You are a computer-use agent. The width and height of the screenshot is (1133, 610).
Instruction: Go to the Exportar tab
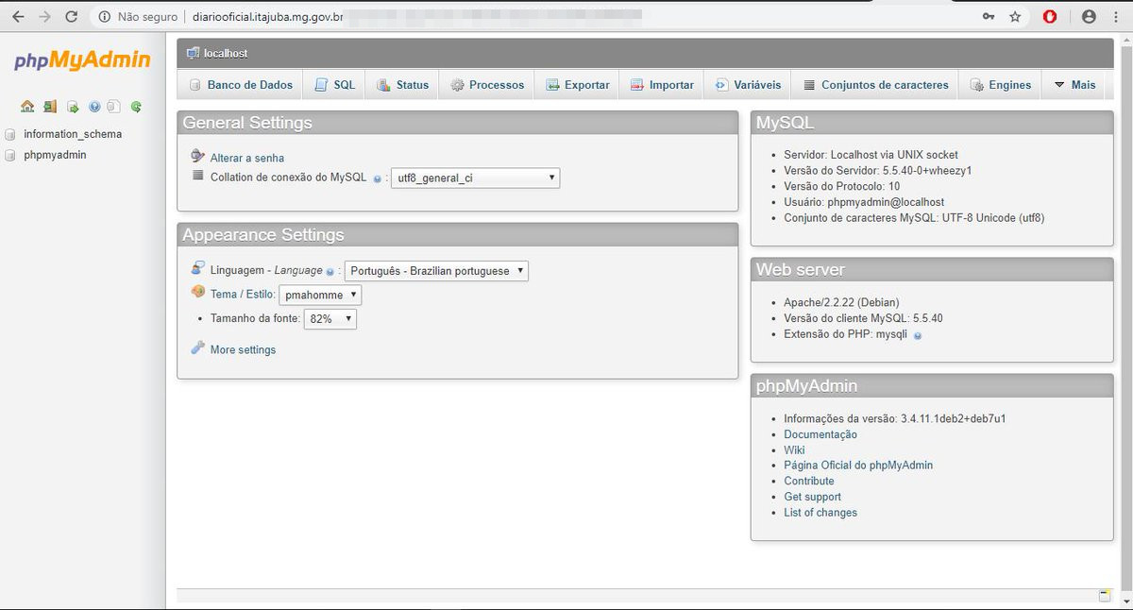(x=577, y=85)
